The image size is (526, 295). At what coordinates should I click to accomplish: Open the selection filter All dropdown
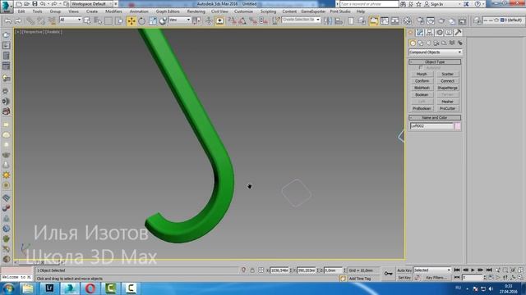(70, 20)
